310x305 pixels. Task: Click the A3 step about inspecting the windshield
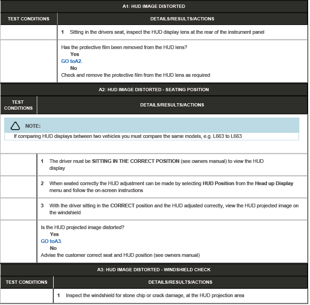[155, 295]
